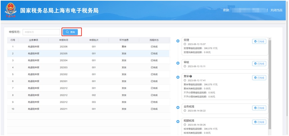Click clock icon beside 2023-06-13 15:11
Viewport: 289px width, 136px height.
coord(185,66)
